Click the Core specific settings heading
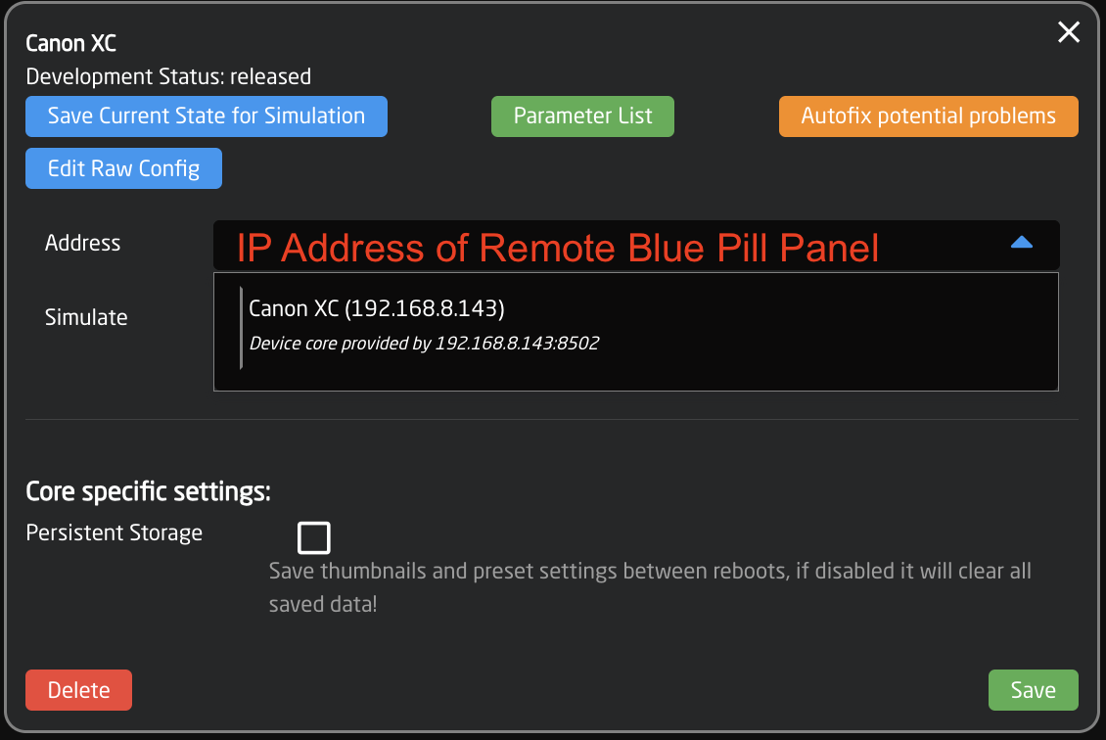Image resolution: width=1106 pixels, height=740 pixels. coord(148,490)
